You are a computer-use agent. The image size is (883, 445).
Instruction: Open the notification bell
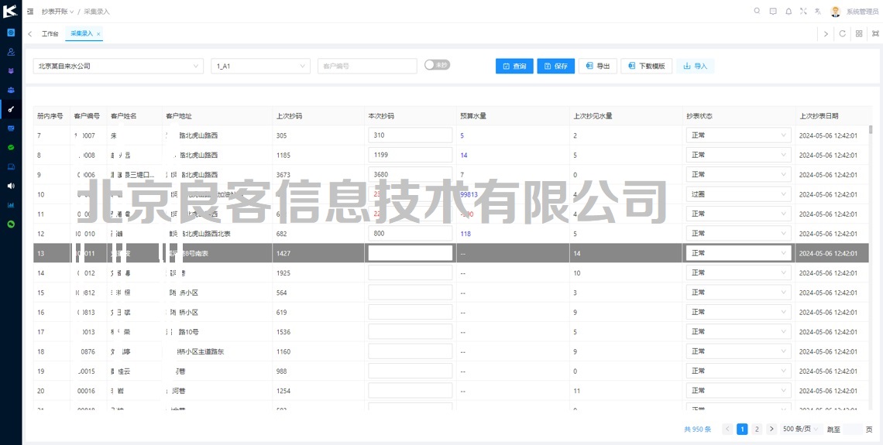click(x=789, y=11)
